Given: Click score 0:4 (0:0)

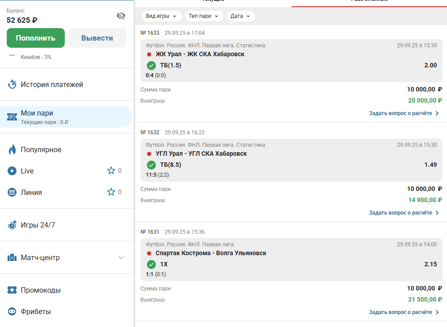Looking at the screenshot, I should click(156, 75).
